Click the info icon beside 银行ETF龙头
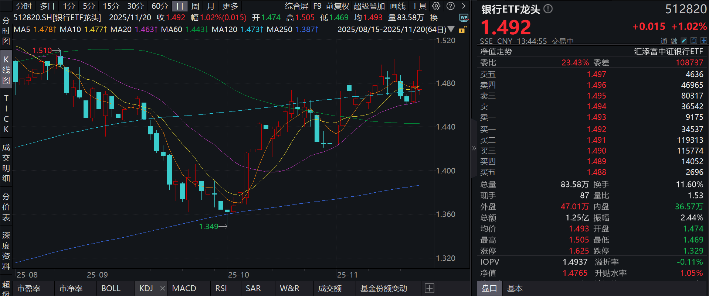709x296 pixels. pos(548,9)
